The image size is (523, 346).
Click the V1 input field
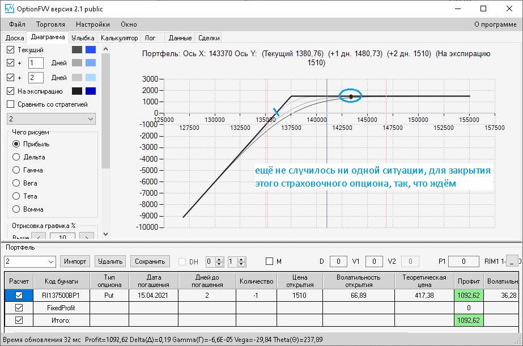coord(373,261)
